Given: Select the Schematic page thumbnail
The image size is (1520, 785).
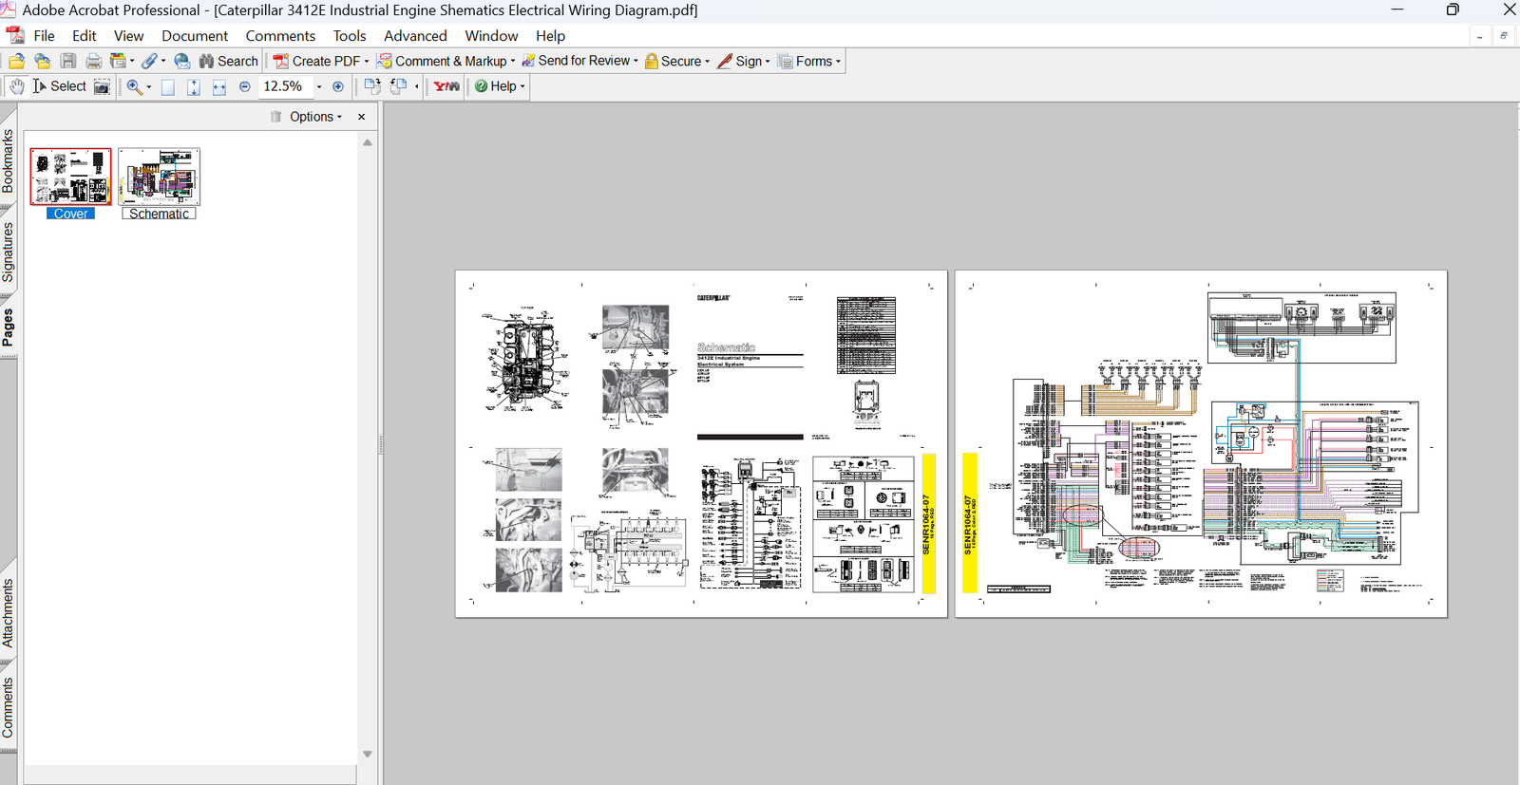Looking at the screenshot, I should (x=160, y=177).
